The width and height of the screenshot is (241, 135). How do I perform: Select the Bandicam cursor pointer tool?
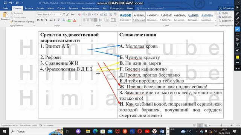[x=238, y=7]
